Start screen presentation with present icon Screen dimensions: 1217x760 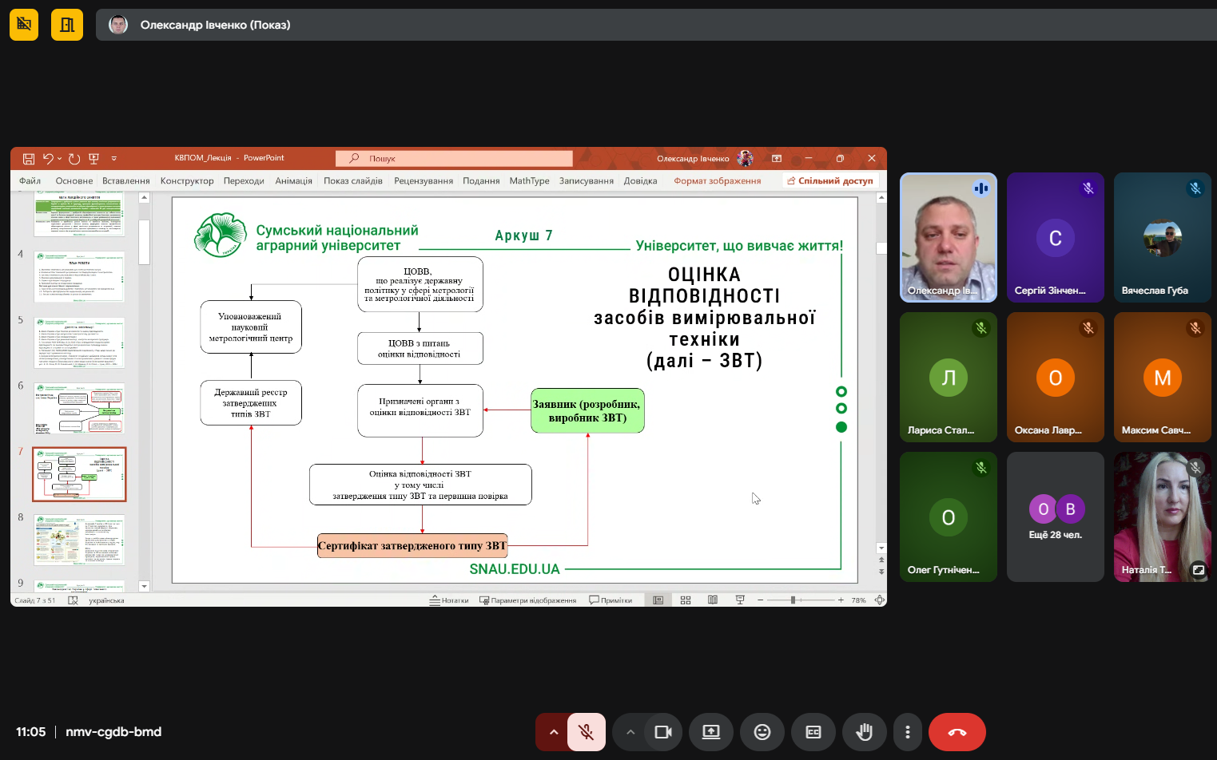[711, 732]
